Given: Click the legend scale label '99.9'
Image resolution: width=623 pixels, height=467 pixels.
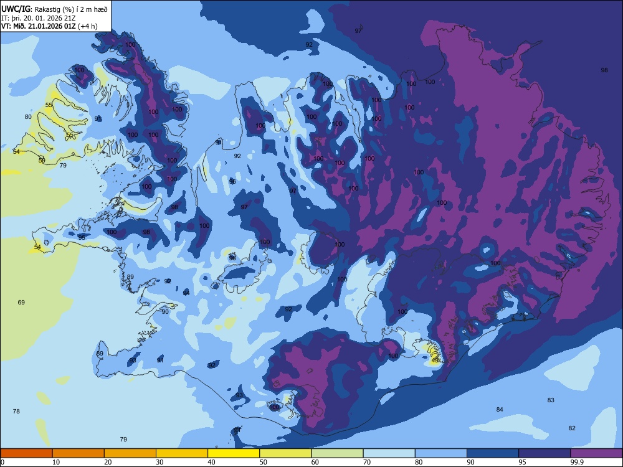Looking at the screenshot, I should [x=578, y=462].
